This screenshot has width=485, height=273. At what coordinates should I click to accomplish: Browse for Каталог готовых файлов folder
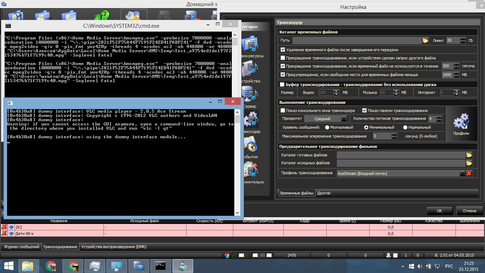coord(469,155)
